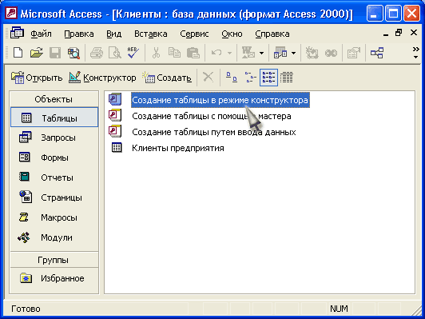Click the Code editor toolbar icon
Image resolution: width=425 pixels, height=319 pixels.
312,52
